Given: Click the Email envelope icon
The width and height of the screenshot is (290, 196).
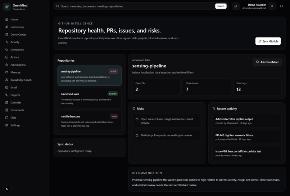Looking at the screenshot, I should tap(7, 87).
